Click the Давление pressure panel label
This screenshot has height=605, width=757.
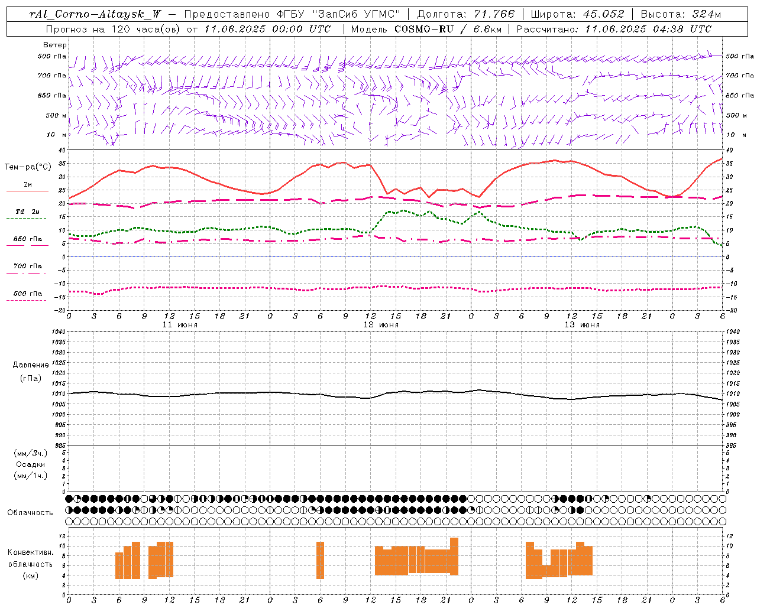[31, 365]
